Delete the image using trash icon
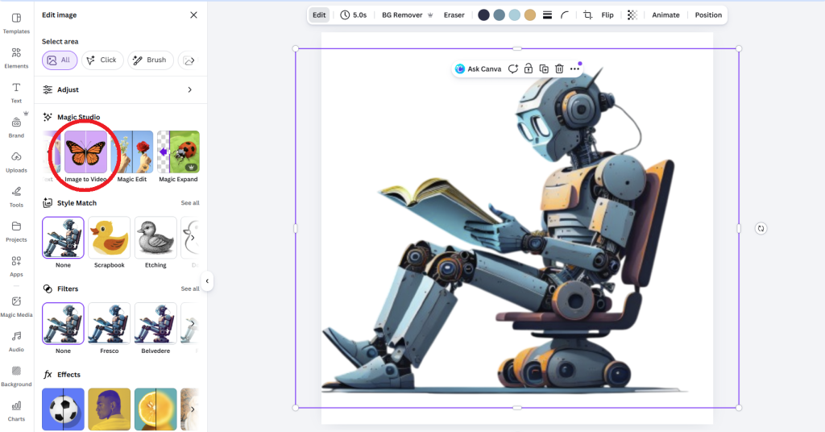 [559, 69]
